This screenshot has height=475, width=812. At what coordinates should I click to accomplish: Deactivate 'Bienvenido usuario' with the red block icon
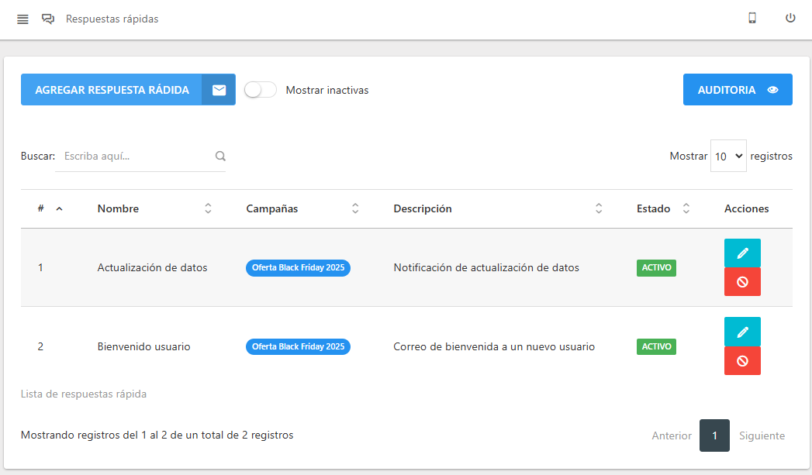point(742,361)
